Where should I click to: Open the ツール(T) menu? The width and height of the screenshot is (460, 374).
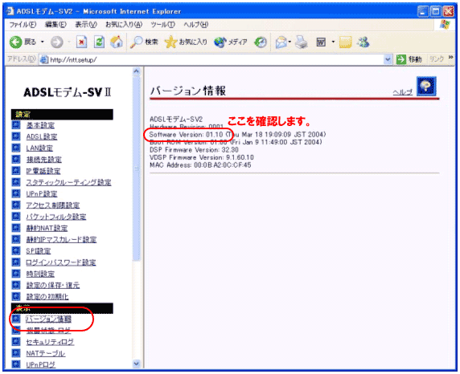pyautogui.click(x=162, y=25)
